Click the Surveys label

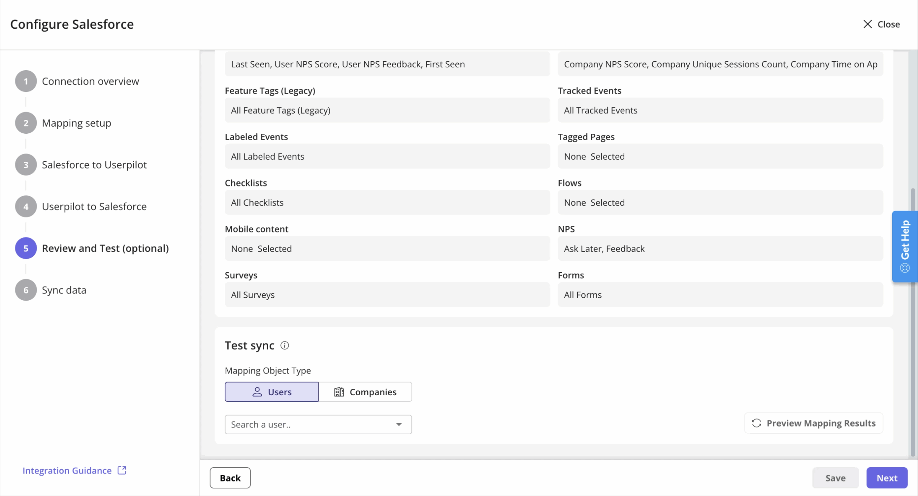pos(241,275)
